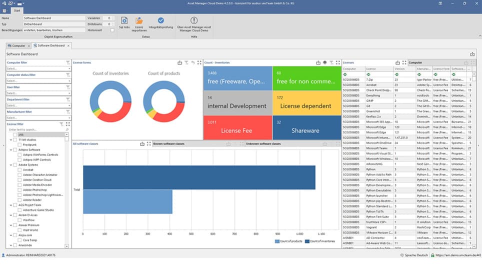Check the Frostpunk checkbox
482x271 pixels.
click(19, 144)
